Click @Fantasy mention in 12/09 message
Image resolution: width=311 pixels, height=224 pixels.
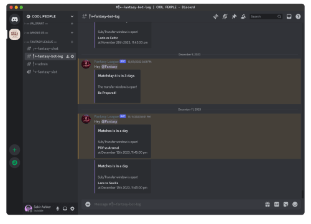[109, 67]
